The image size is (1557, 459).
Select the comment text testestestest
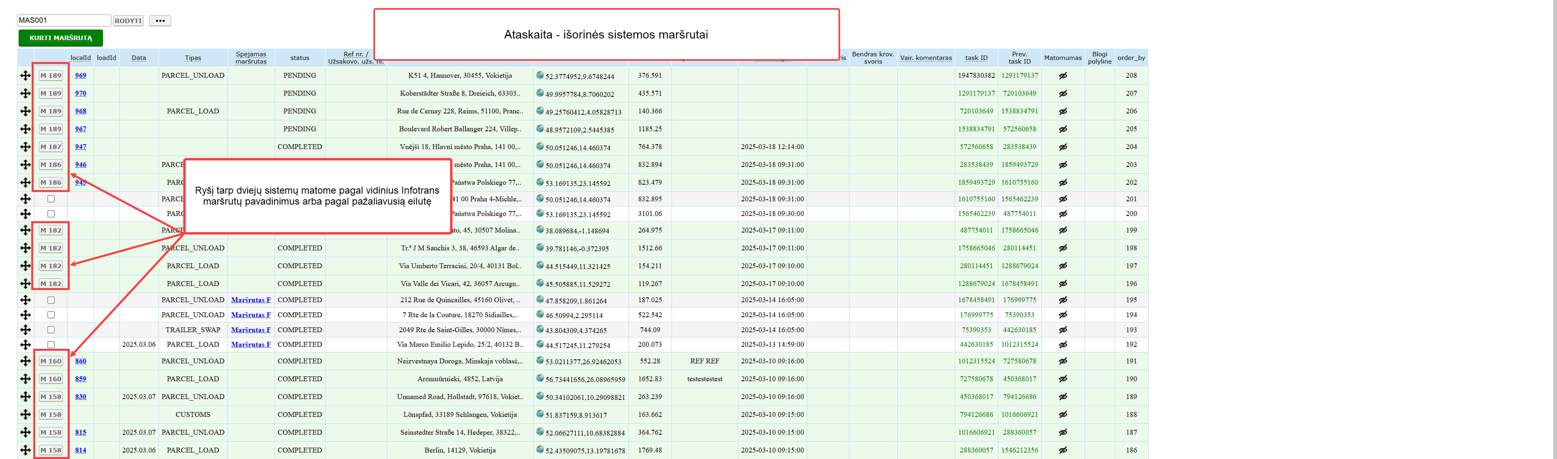coord(704,379)
